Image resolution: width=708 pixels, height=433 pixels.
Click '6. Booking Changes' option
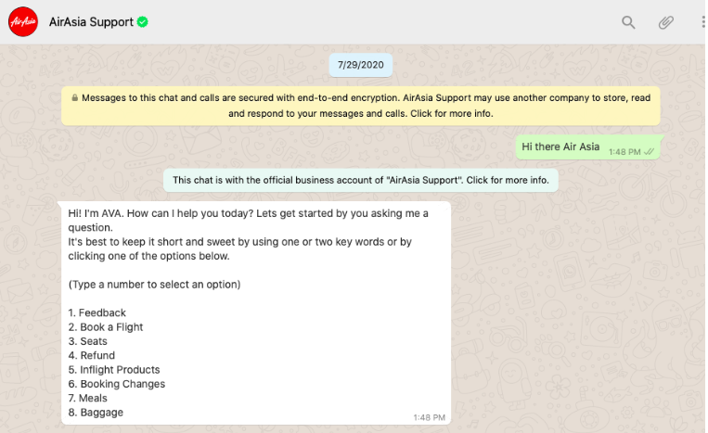click(x=117, y=384)
